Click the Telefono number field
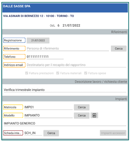 click(x=45, y=57)
